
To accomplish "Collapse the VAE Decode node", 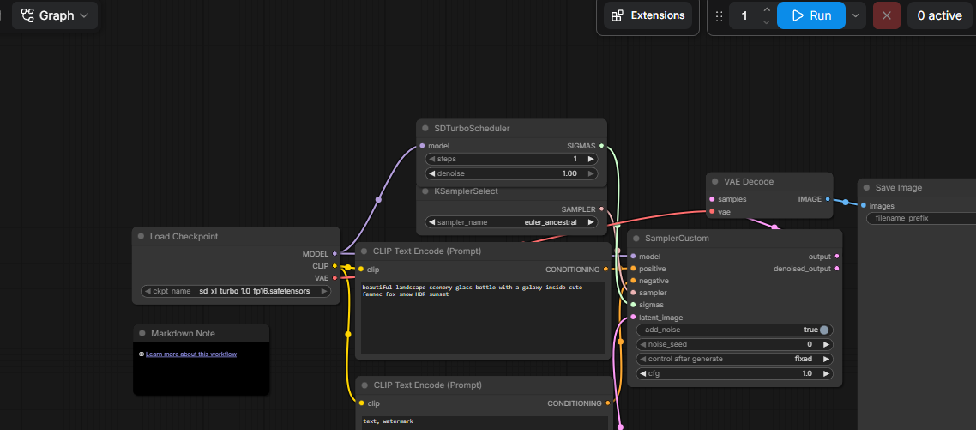I will click(715, 182).
